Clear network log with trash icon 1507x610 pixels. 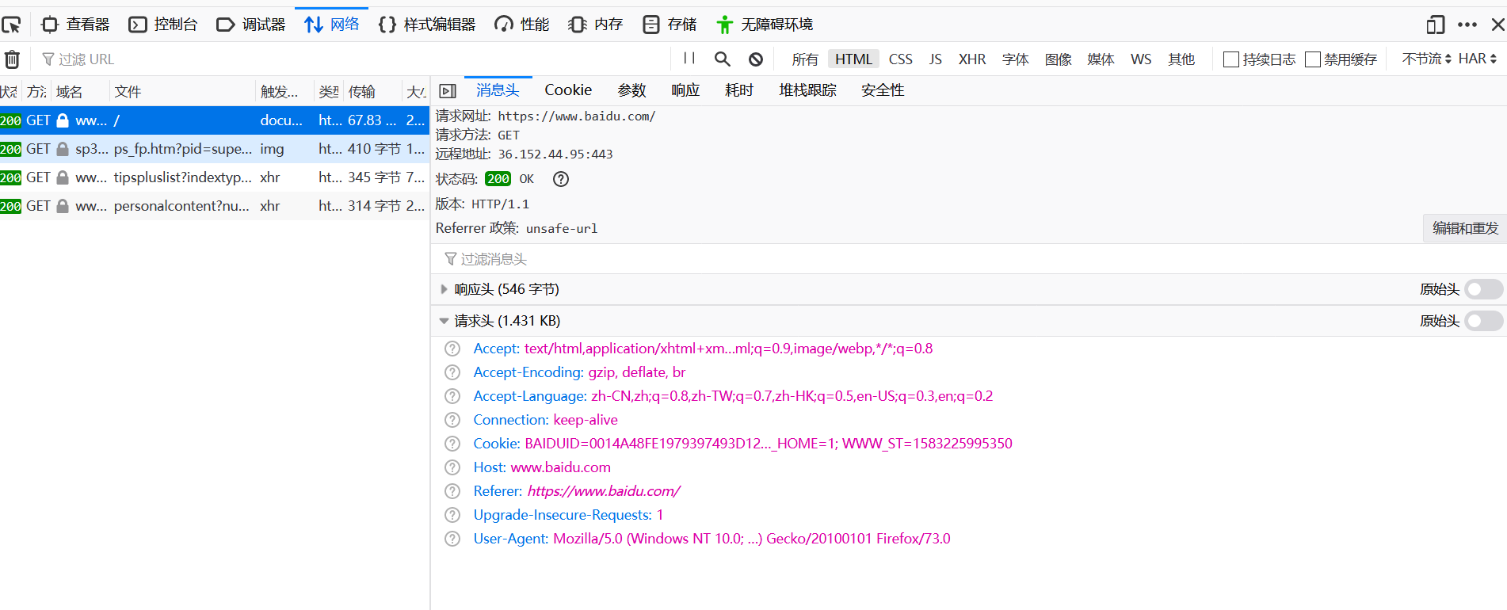click(x=12, y=59)
